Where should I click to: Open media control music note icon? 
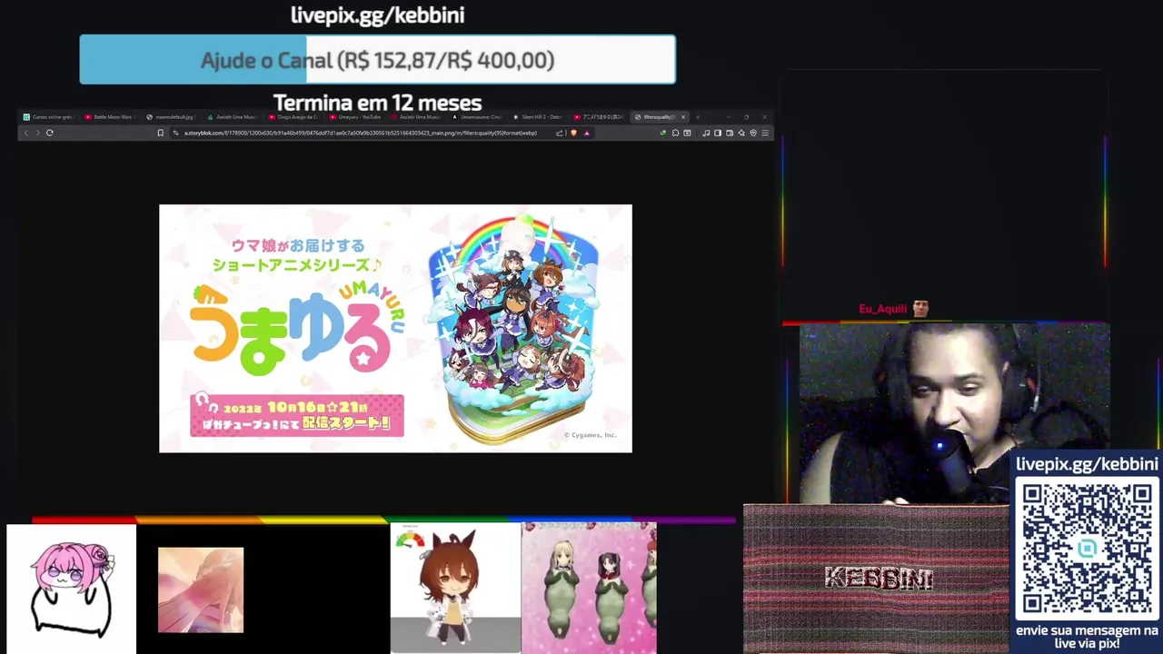[x=706, y=133]
